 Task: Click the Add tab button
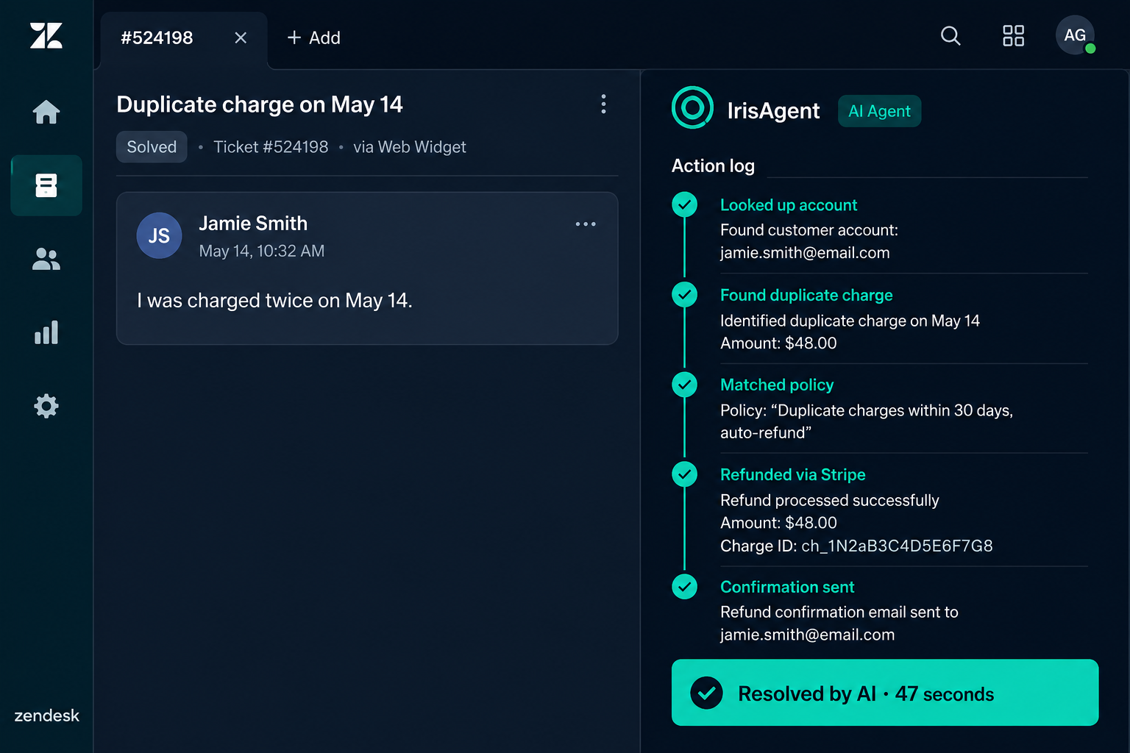pyautogui.click(x=313, y=38)
